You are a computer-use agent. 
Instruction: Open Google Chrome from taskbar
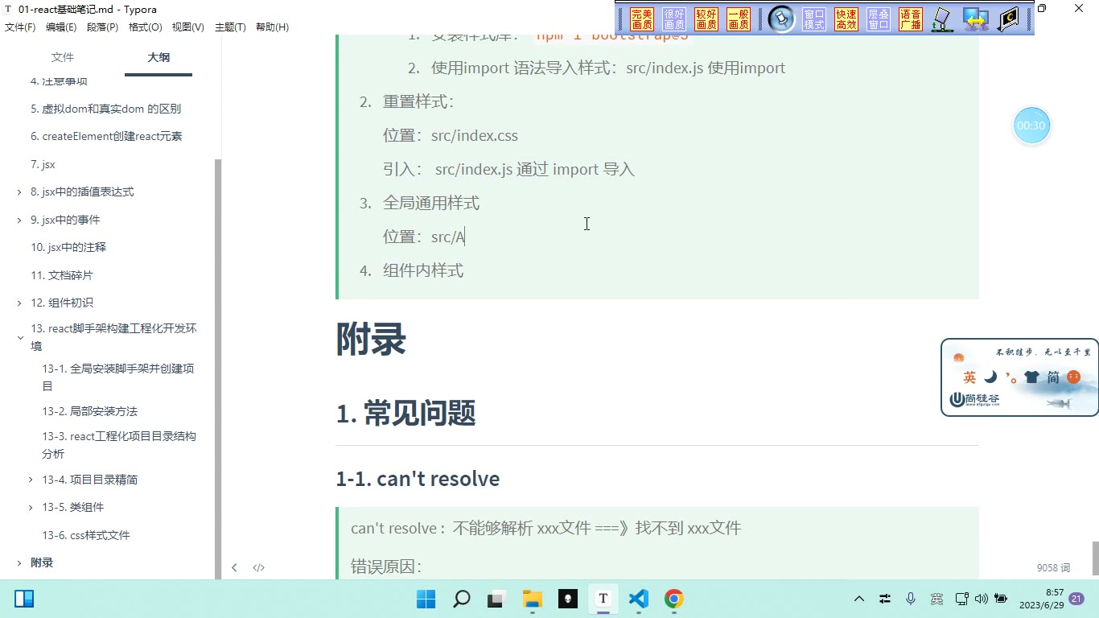[673, 599]
